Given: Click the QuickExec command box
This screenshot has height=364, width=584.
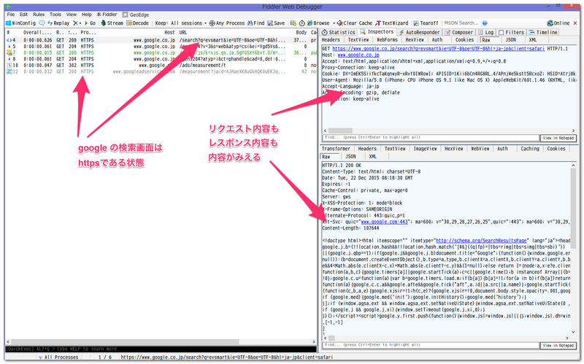Looking at the screenshot, I should point(161,349).
